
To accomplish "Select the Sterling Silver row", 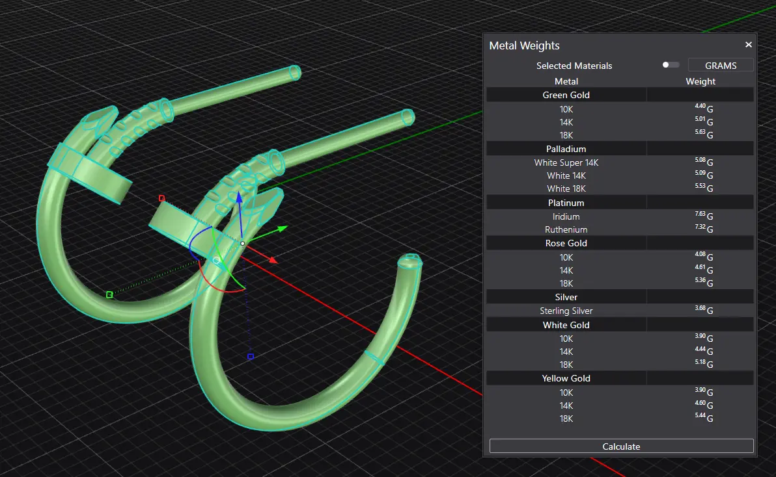I will pyautogui.click(x=566, y=311).
